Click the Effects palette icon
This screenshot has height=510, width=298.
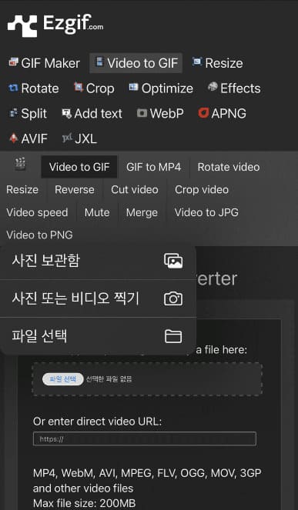[213, 86]
